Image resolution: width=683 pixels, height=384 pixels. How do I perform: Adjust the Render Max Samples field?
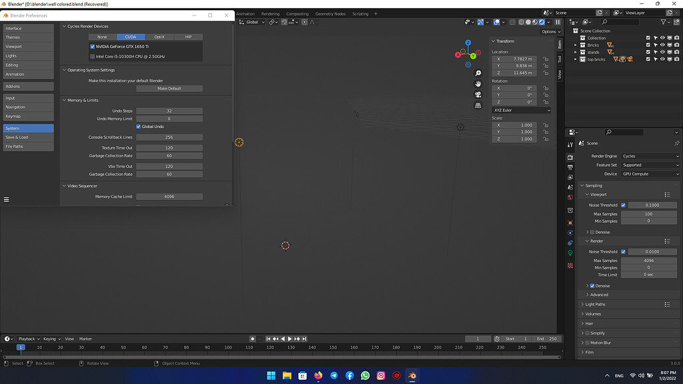click(x=649, y=261)
